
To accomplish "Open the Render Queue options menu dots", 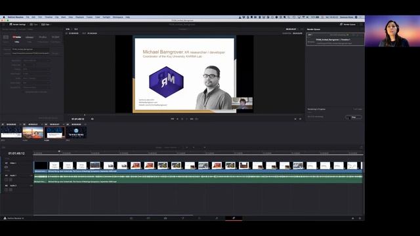I will 362,29.
